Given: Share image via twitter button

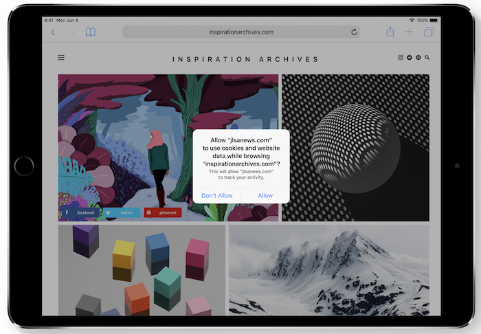Looking at the screenshot, I should 121,213.
